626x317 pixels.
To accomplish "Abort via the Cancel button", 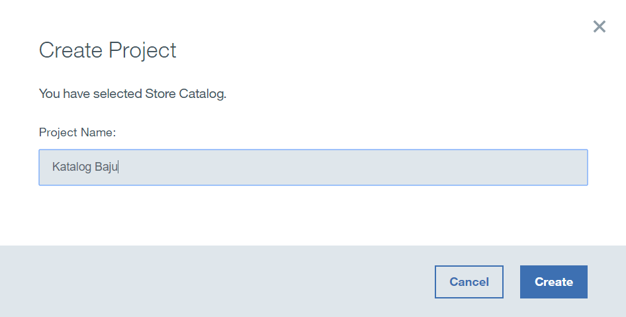I will click(469, 282).
